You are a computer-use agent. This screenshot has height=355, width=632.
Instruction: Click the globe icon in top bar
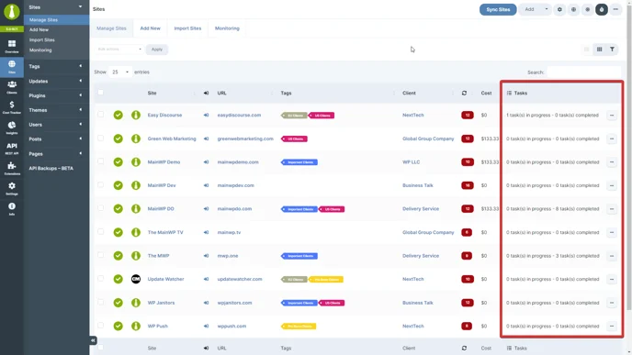click(573, 9)
